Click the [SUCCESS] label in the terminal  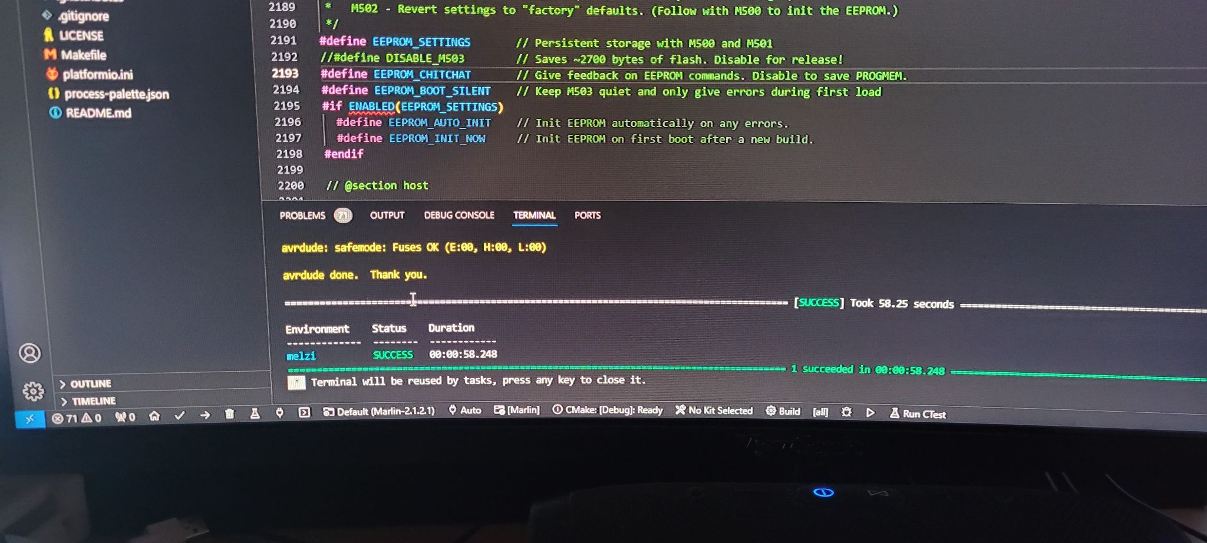[x=819, y=303]
